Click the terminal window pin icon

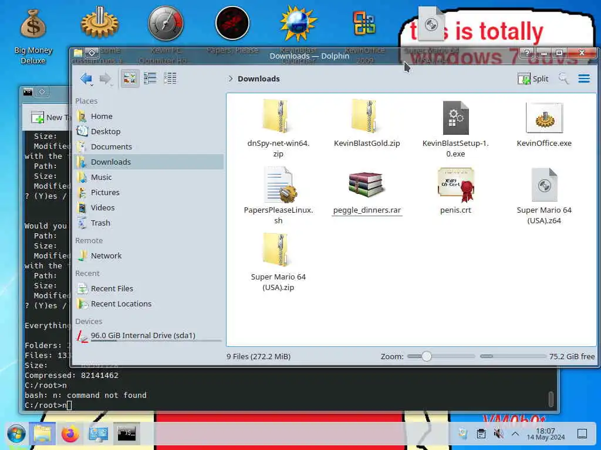42,92
